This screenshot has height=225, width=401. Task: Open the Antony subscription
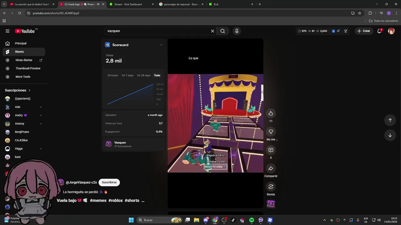(x=24, y=124)
